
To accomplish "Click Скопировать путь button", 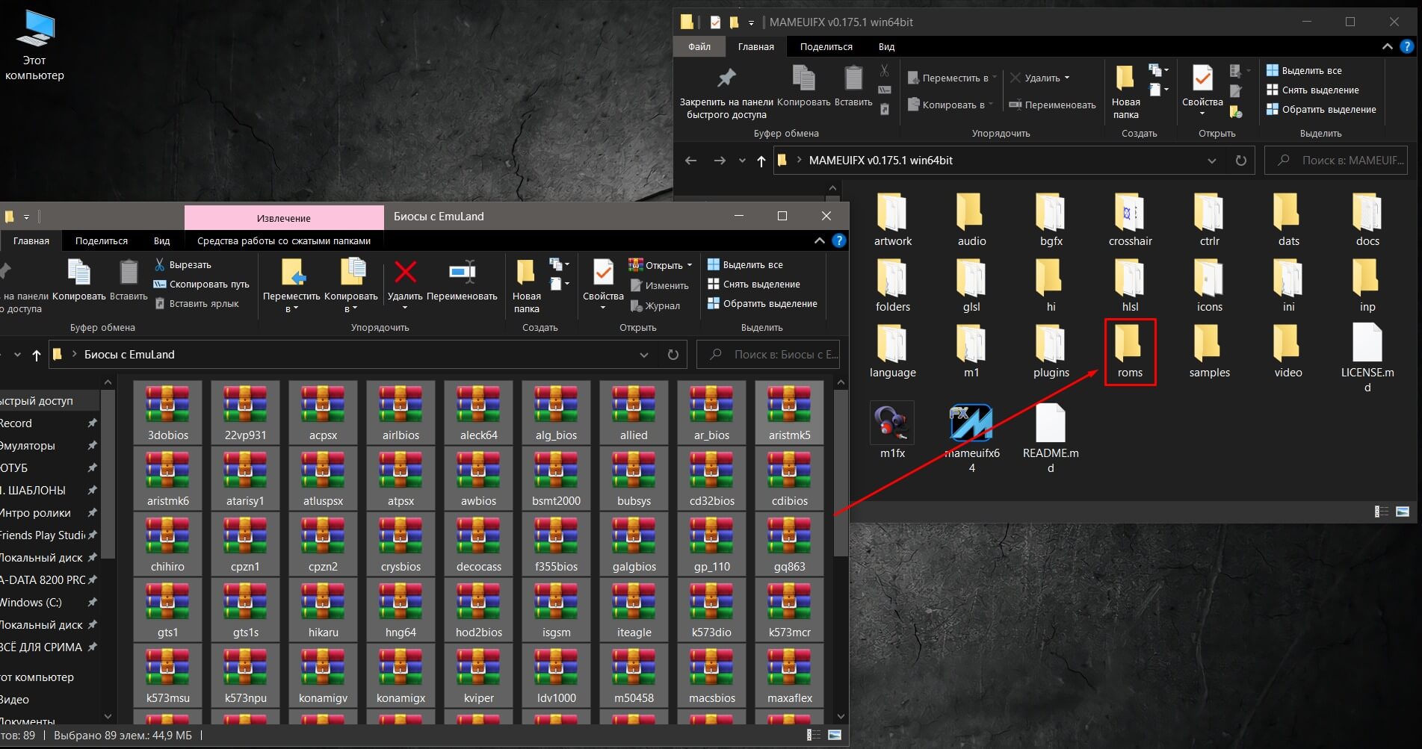I will pyautogui.click(x=202, y=284).
